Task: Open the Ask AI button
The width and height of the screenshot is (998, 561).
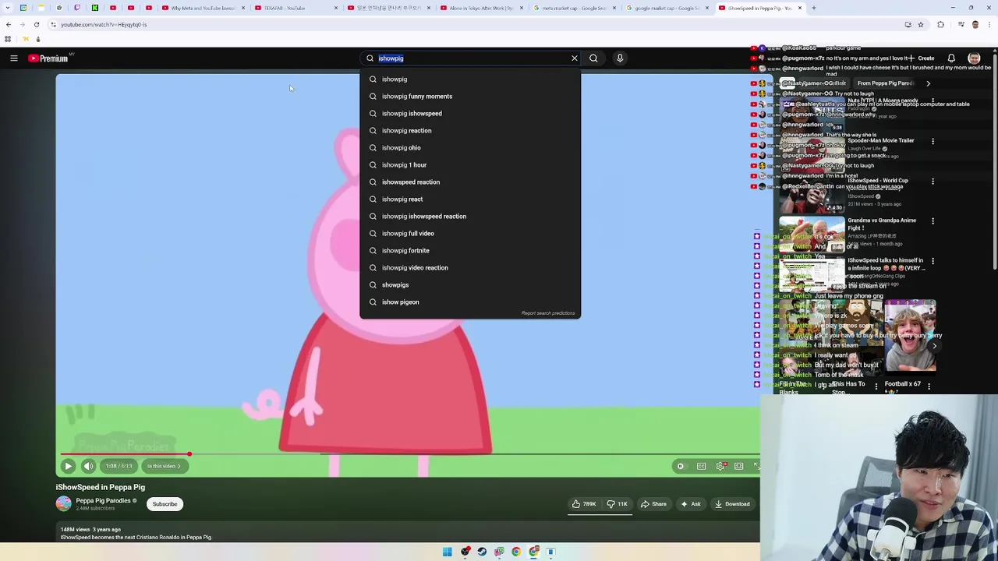Action: point(691,504)
